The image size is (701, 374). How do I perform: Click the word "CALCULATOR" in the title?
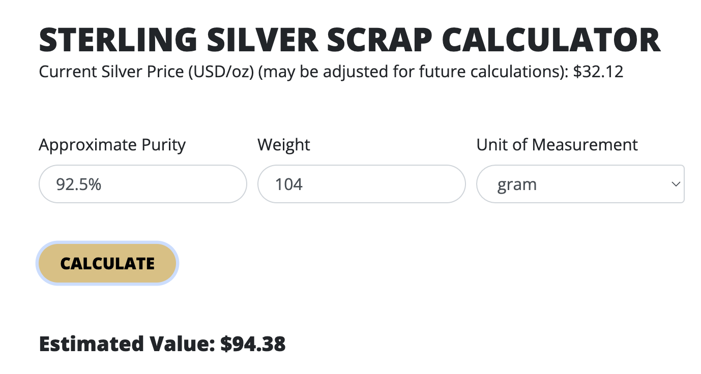tap(551, 40)
